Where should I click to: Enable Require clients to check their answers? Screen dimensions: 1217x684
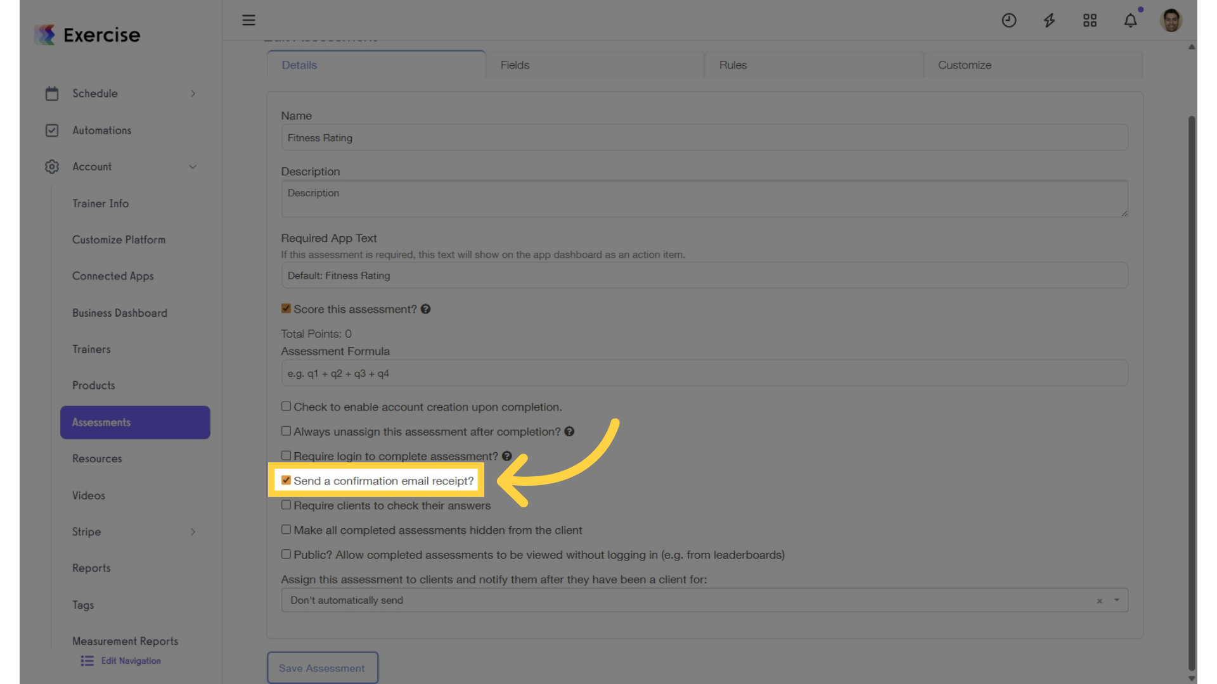click(x=287, y=505)
